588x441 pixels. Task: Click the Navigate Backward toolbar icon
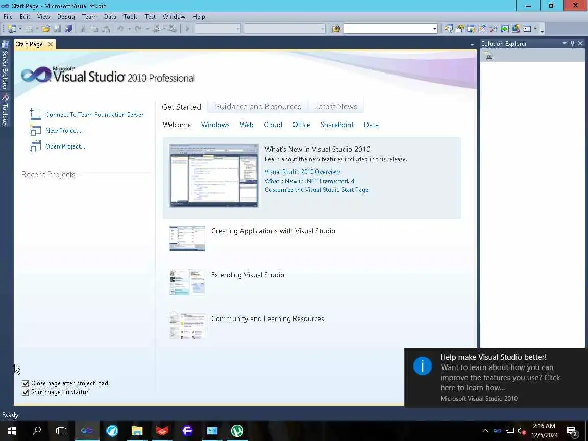click(156, 29)
